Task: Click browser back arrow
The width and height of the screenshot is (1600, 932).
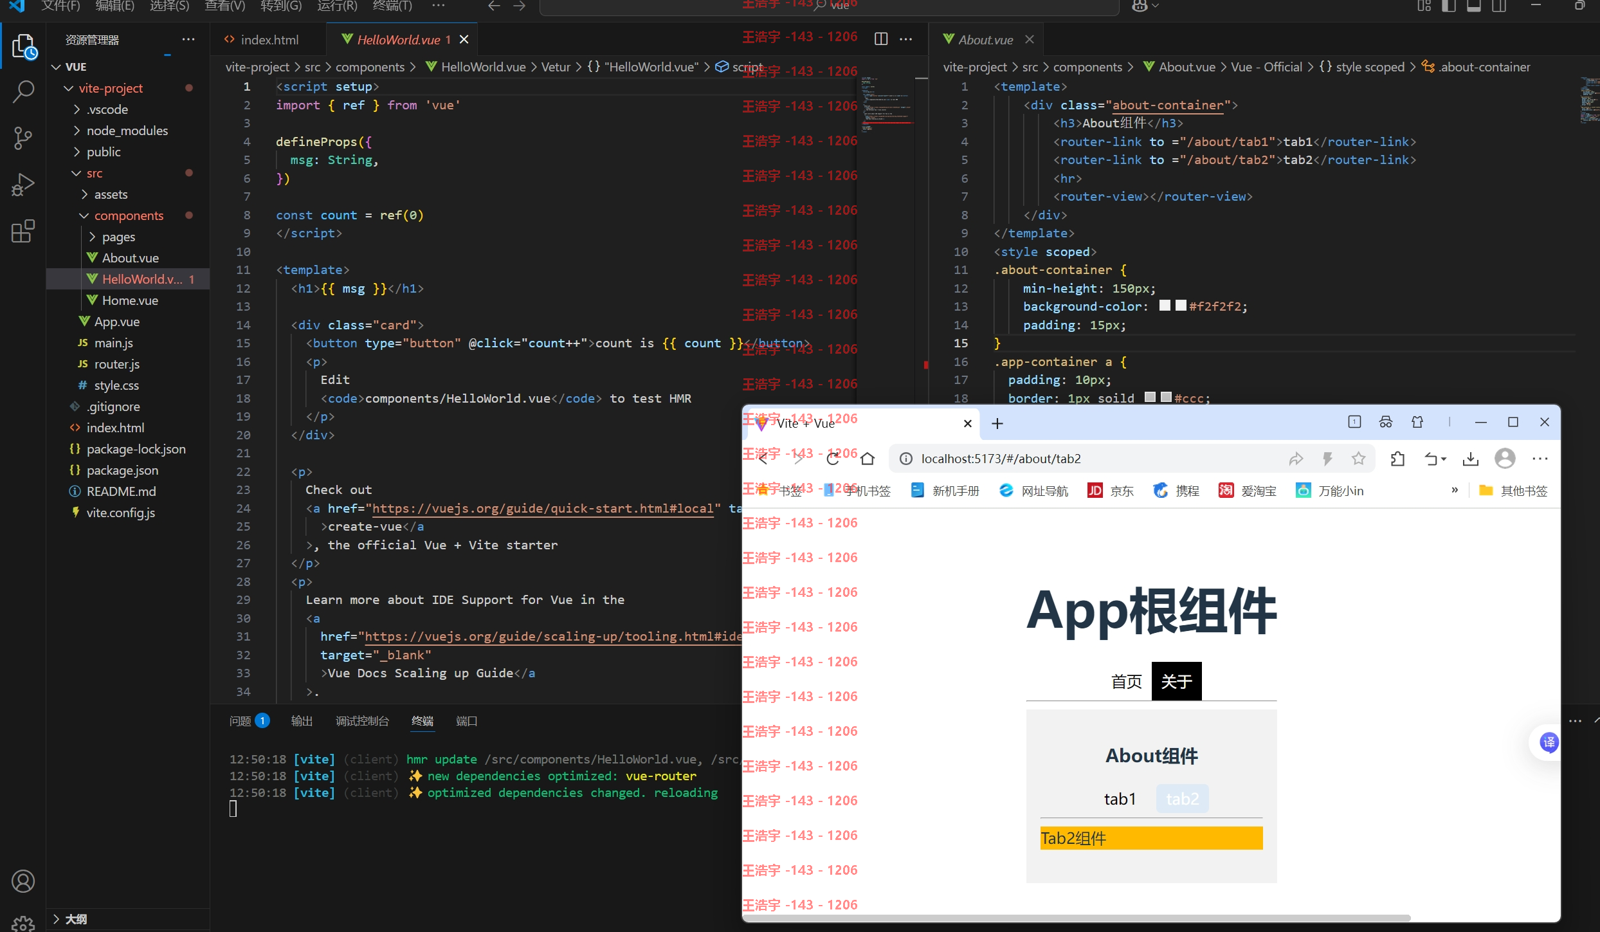Action: click(763, 459)
